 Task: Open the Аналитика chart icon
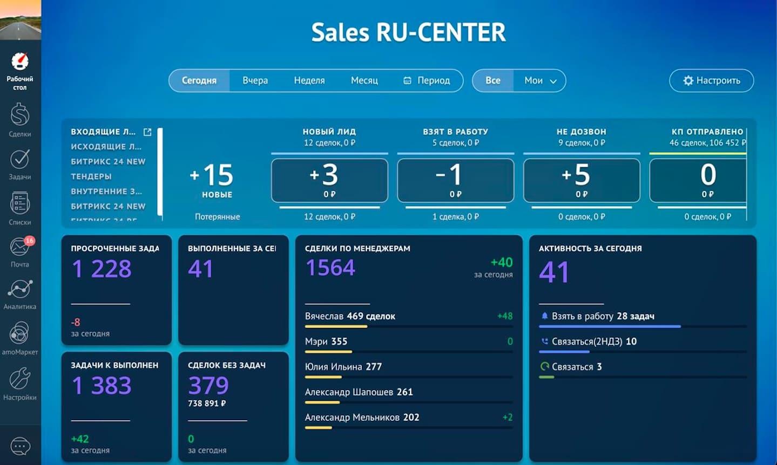20,289
